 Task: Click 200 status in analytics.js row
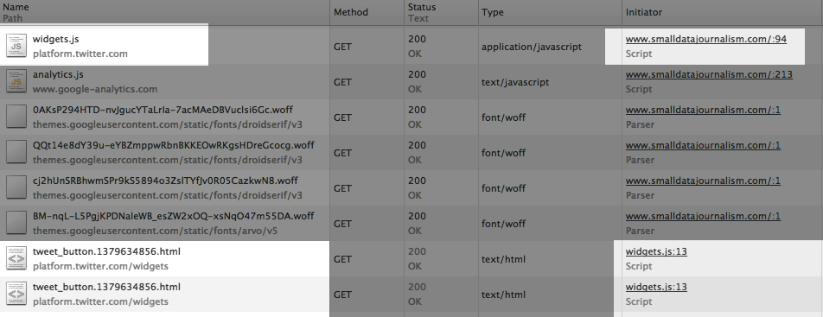pos(417,74)
